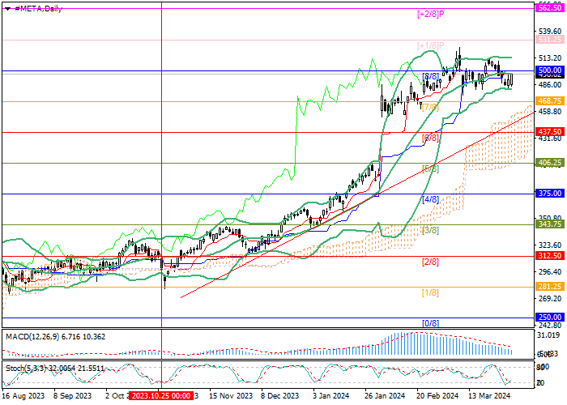The height and width of the screenshot is (405, 567).
Task: Click the 431.60 price scale value
Action: (550, 139)
